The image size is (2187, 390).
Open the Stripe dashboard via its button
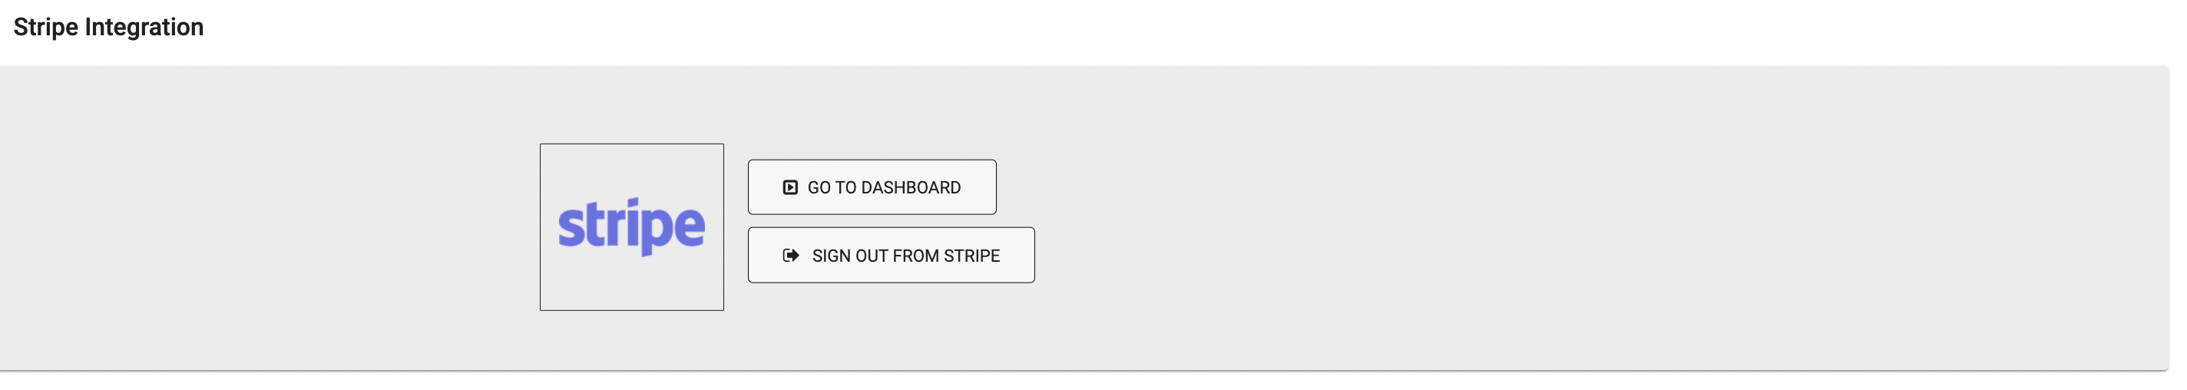tap(871, 187)
